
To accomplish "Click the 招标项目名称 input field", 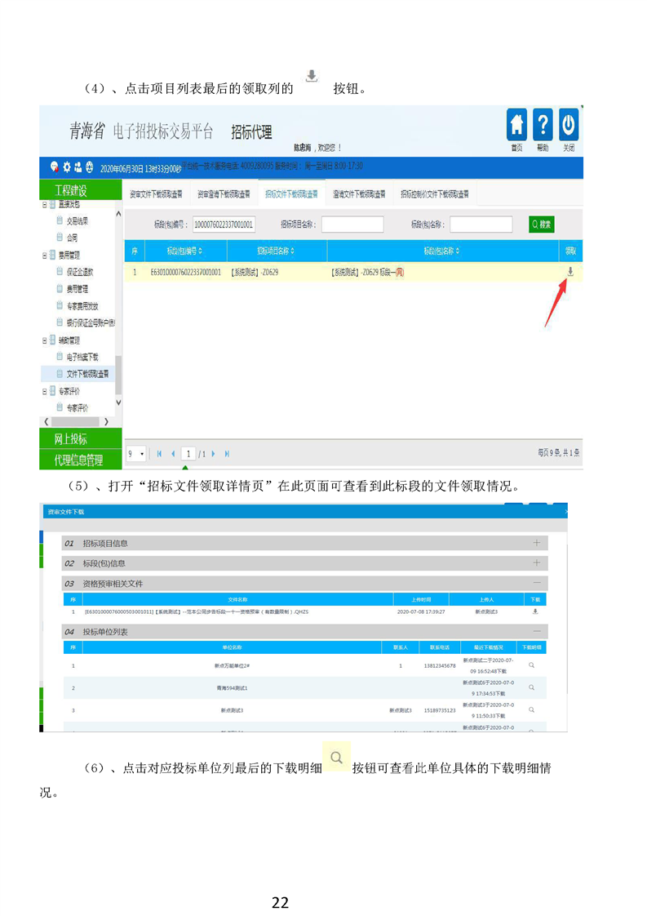I will 352,224.
